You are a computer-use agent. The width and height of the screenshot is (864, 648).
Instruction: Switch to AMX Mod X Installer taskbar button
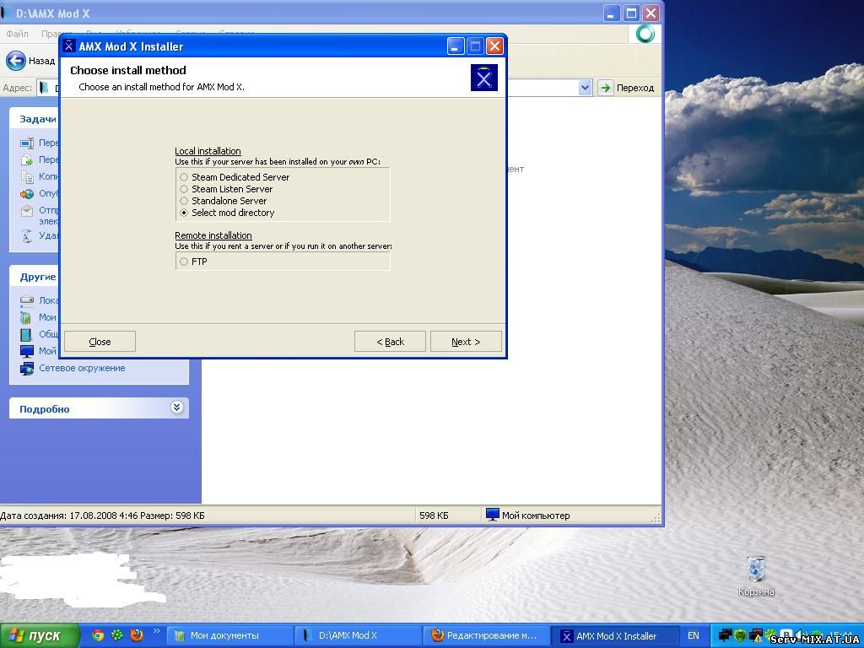[x=614, y=635]
